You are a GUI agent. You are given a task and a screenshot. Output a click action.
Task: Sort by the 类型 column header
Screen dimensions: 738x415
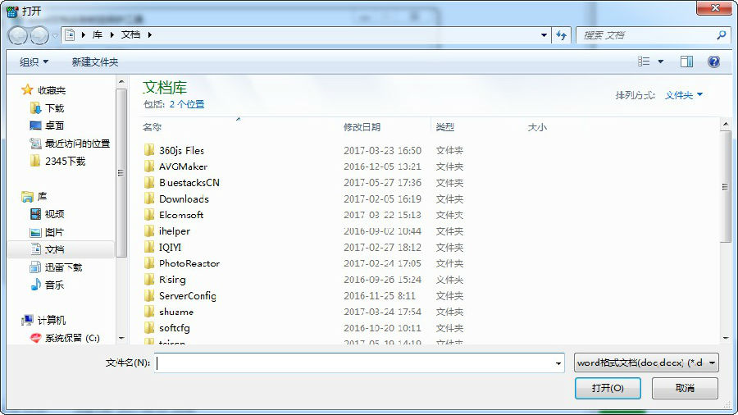(x=444, y=127)
